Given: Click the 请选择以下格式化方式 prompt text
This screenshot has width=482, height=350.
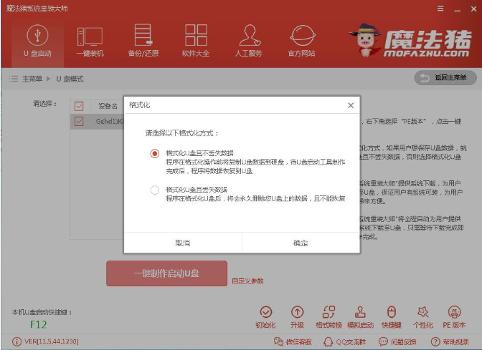Looking at the screenshot, I should pyautogui.click(x=181, y=133).
